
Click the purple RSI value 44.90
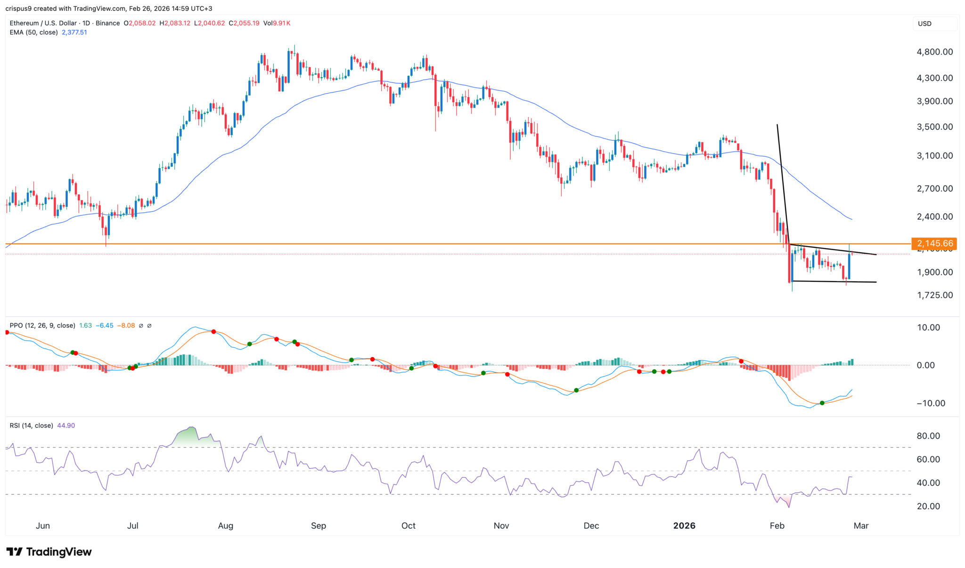pyautogui.click(x=66, y=425)
